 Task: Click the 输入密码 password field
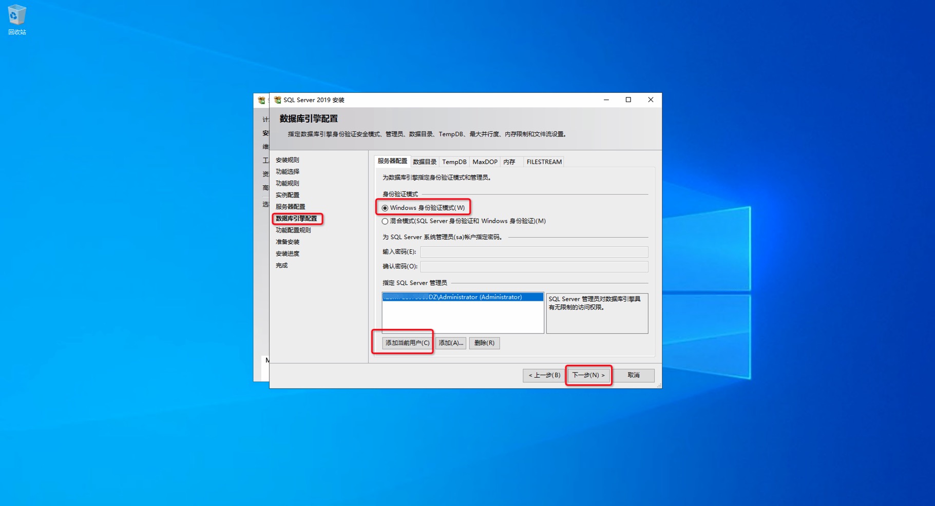tap(534, 252)
